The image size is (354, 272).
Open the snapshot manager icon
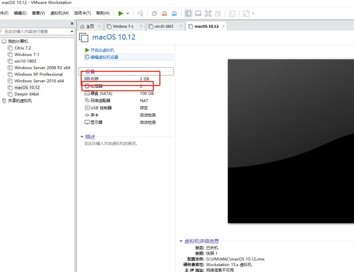pos(174,14)
